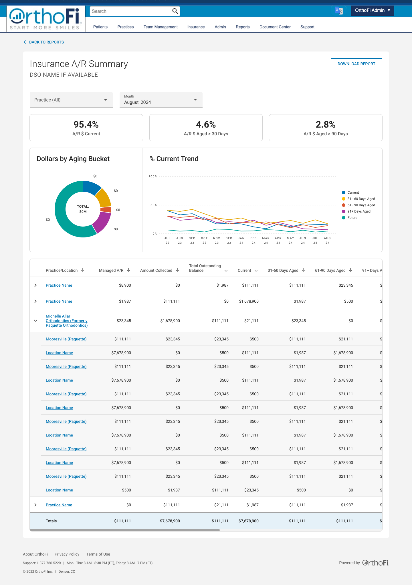This screenshot has width=412, height=585.
Task: Click Future legend dot
Action: [x=344, y=218]
